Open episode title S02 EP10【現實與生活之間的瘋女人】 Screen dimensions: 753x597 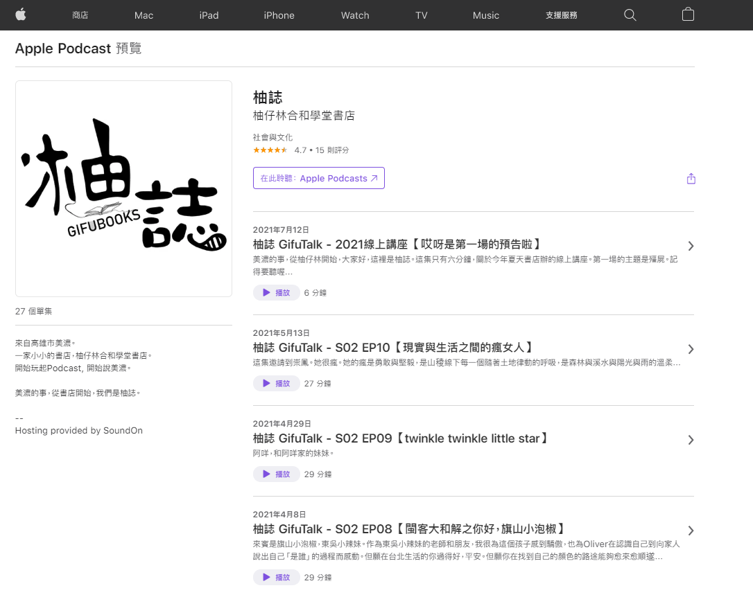point(394,348)
